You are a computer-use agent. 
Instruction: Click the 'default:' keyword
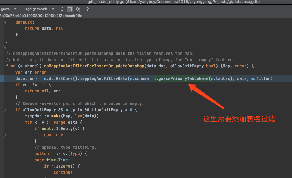coord(25,22)
